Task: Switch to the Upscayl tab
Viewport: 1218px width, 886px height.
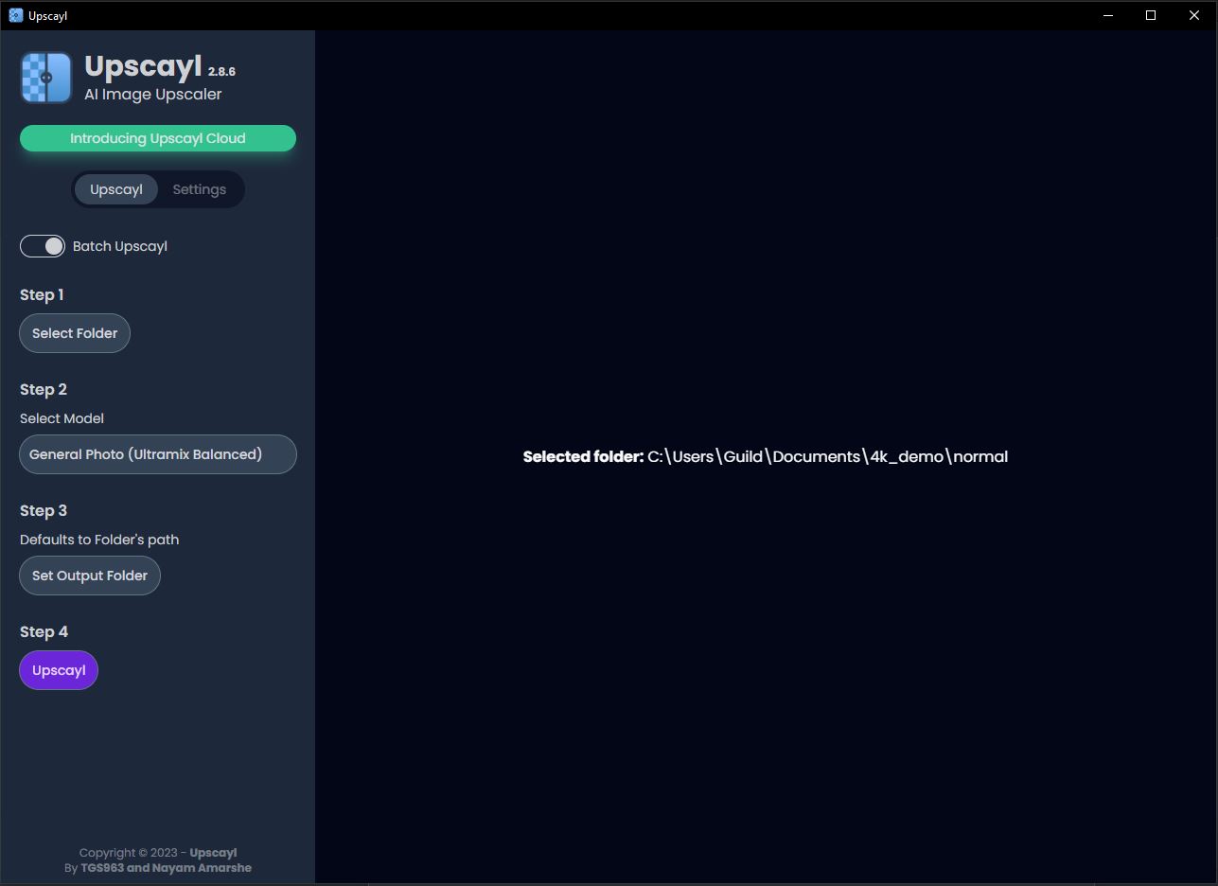Action: click(x=116, y=189)
